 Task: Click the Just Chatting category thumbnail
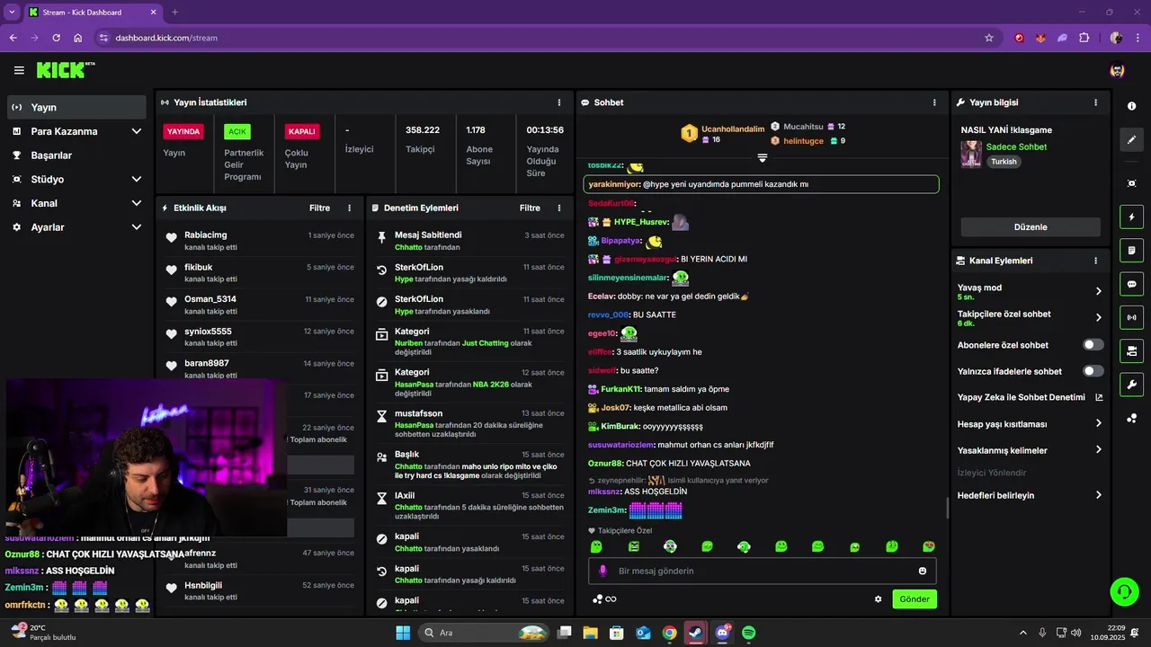[x=971, y=154]
